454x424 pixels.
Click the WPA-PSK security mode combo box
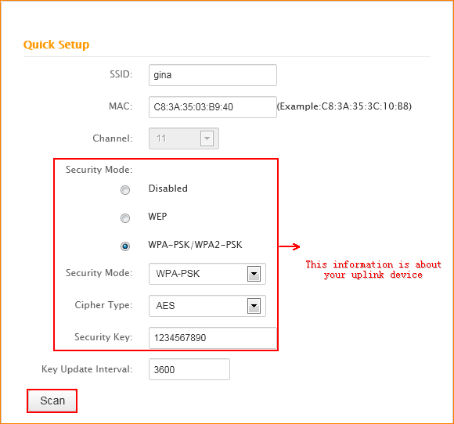(x=207, y=274)
